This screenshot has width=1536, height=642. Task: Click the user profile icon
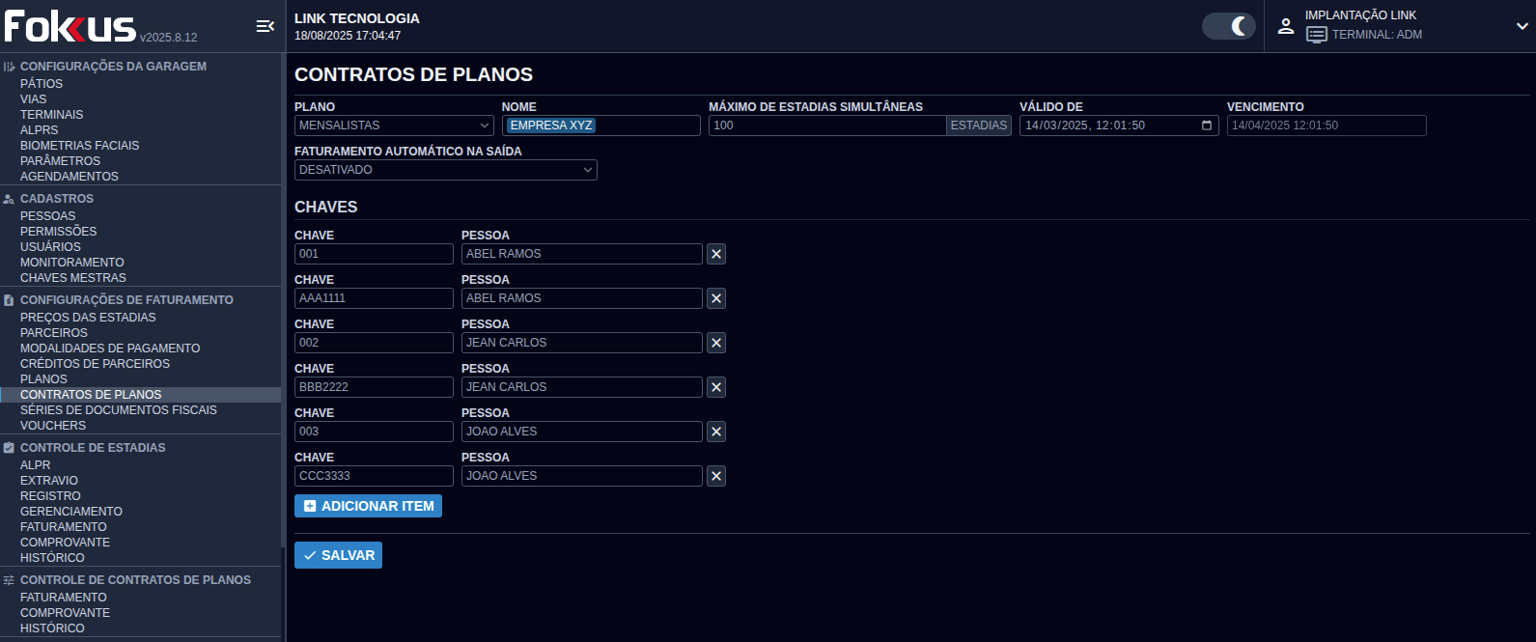pos(1286,26)
